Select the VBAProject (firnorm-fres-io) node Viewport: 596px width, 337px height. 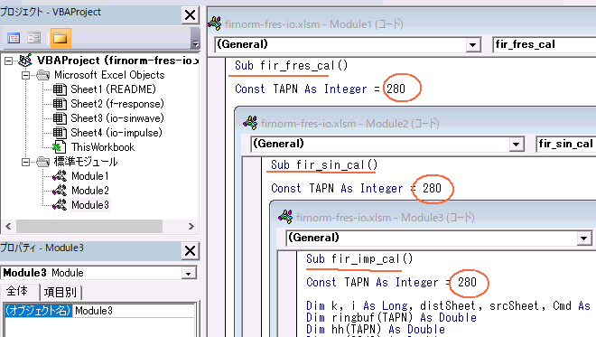click(x=117, y=61)
